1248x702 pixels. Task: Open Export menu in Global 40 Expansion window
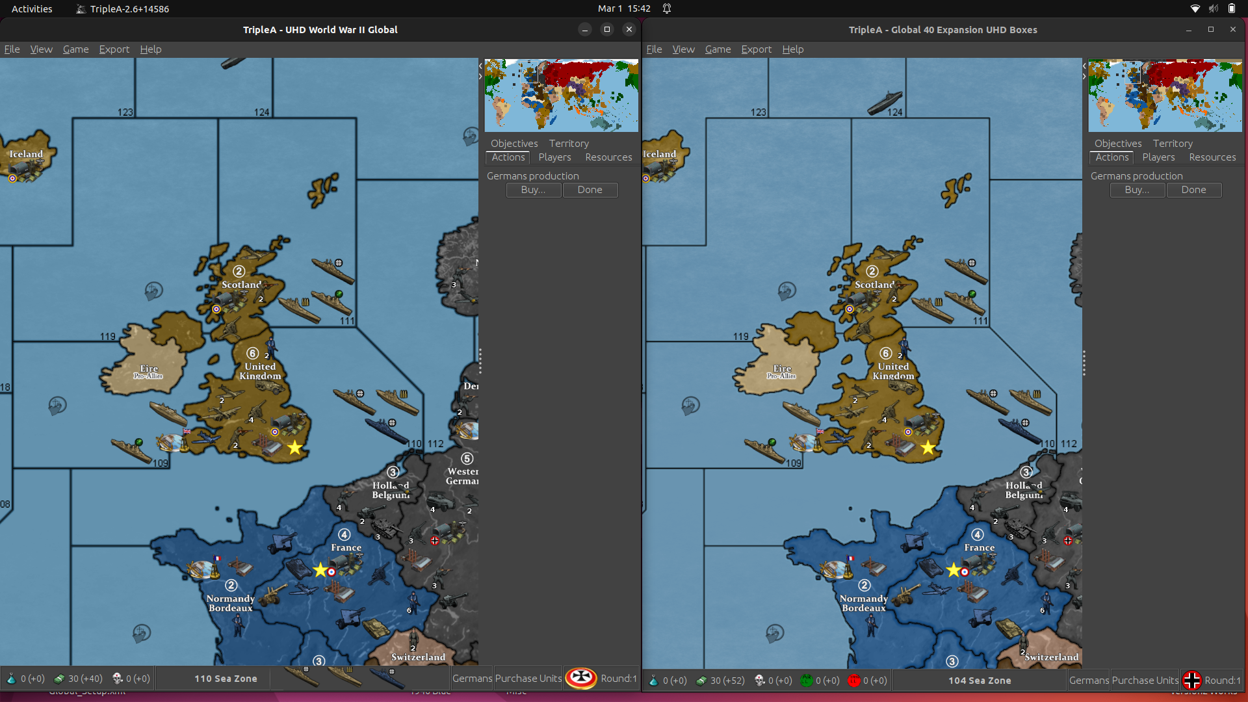757,49
